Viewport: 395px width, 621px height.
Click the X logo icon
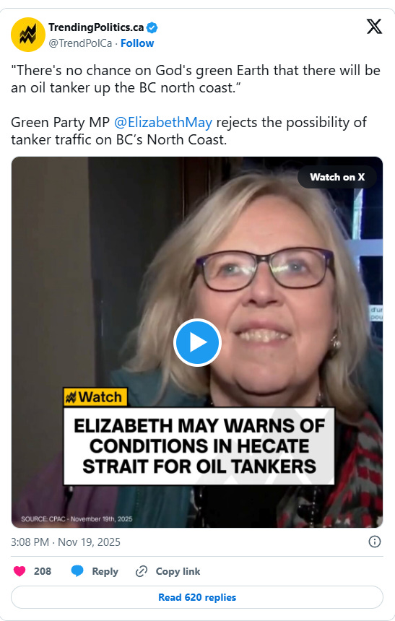[374, 27]
